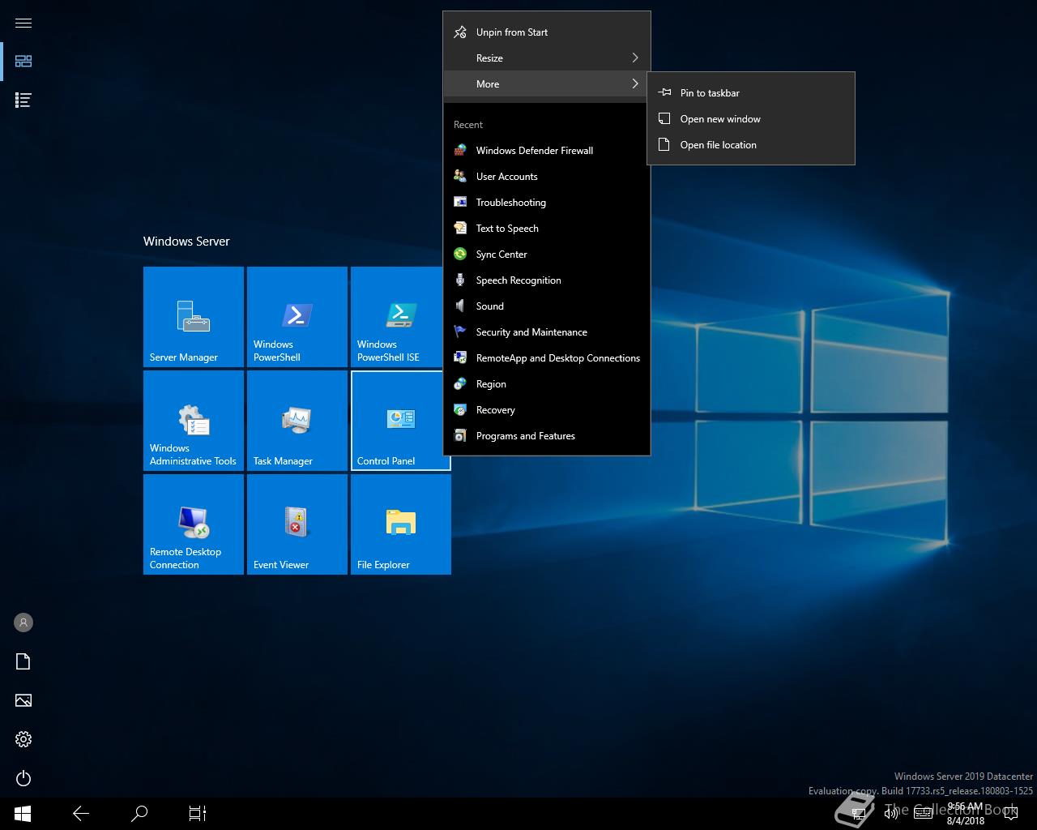Select Pin to taskbar

click(x=751, y=93)
